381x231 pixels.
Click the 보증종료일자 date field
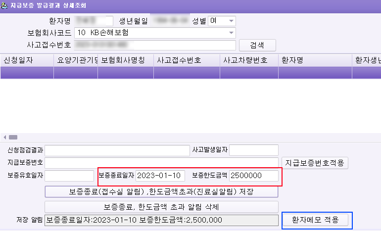[x=160, y=176]
